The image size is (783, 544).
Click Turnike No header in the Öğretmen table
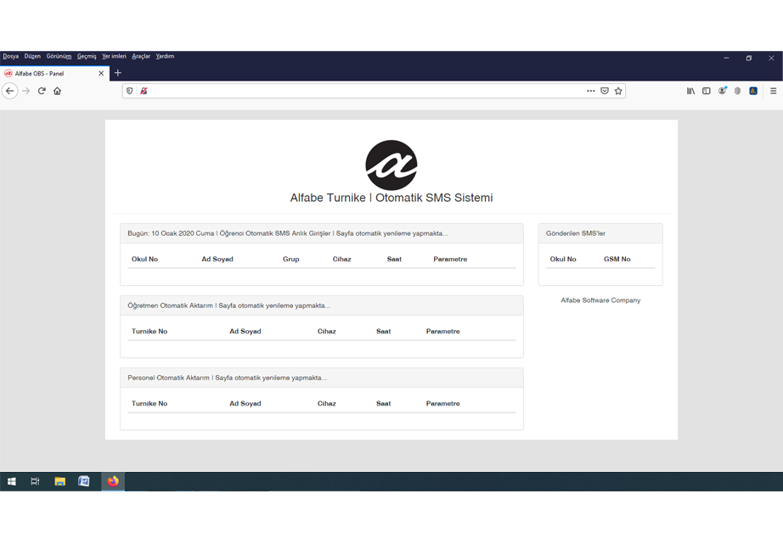(x=149, y=331)
